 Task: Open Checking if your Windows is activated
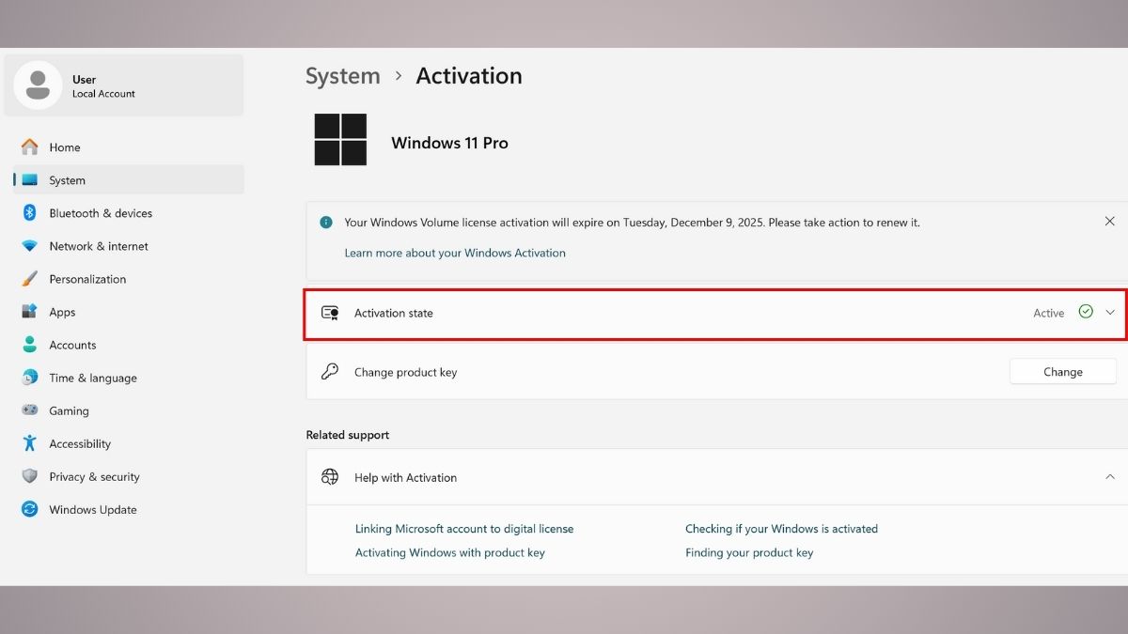pos(781,529)
